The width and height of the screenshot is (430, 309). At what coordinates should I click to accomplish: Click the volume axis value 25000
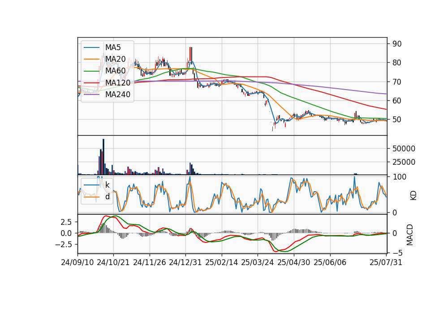[404, 162]
